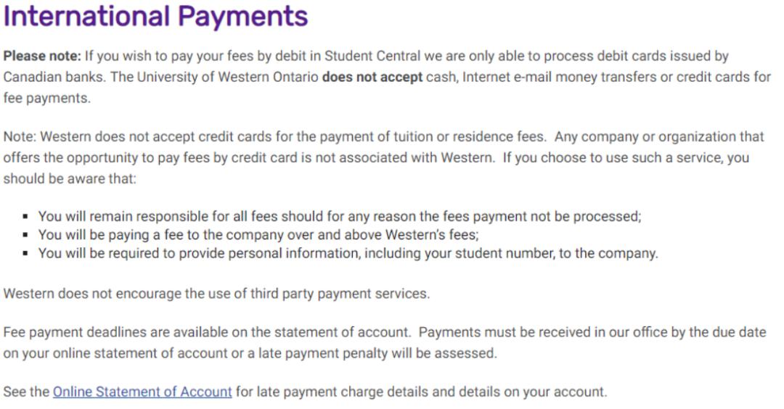The width and height of the screenshot is (784, 409).
Task: Click the bold "does not accept" text
Action: (x=372, y=77)
